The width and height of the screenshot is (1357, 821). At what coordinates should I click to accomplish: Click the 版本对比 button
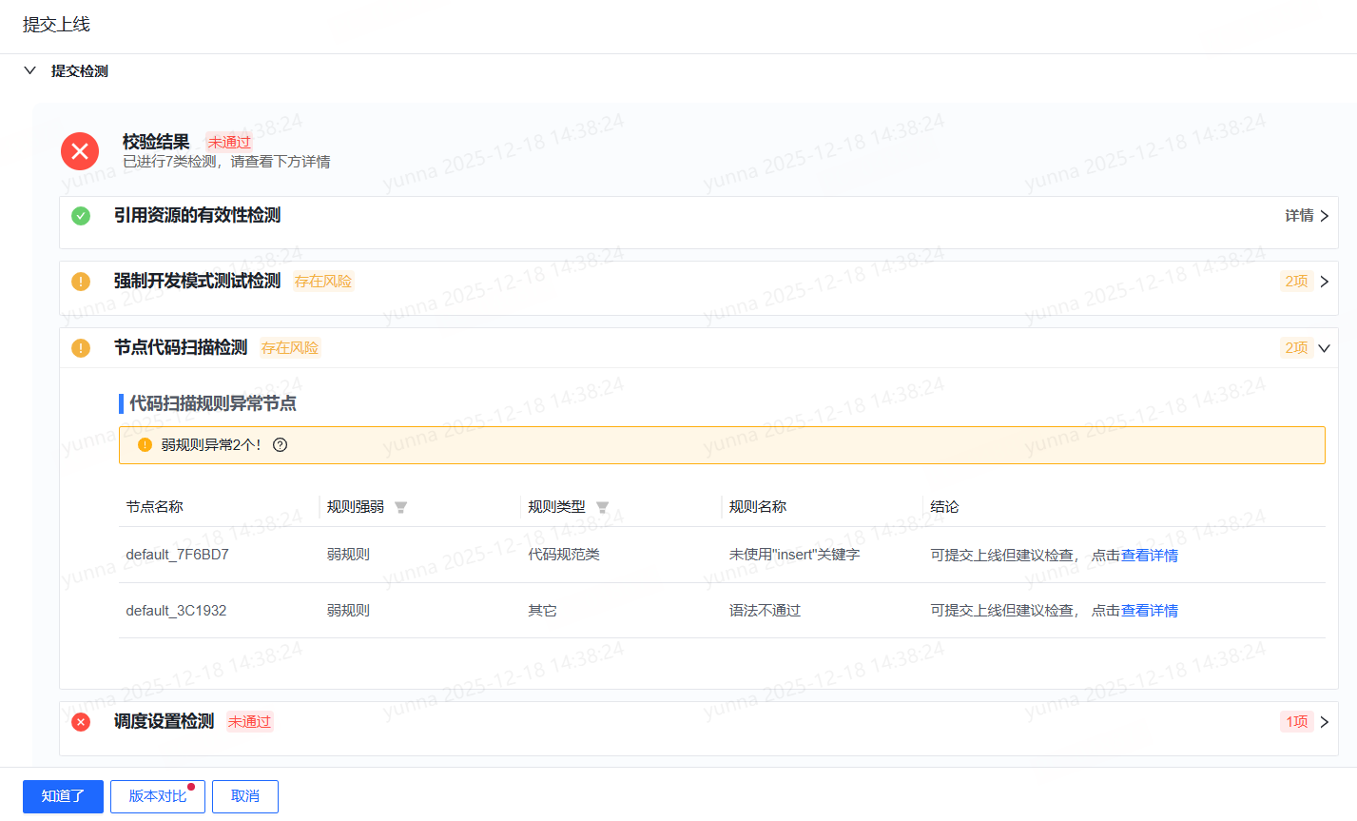(x=158, y=796)
